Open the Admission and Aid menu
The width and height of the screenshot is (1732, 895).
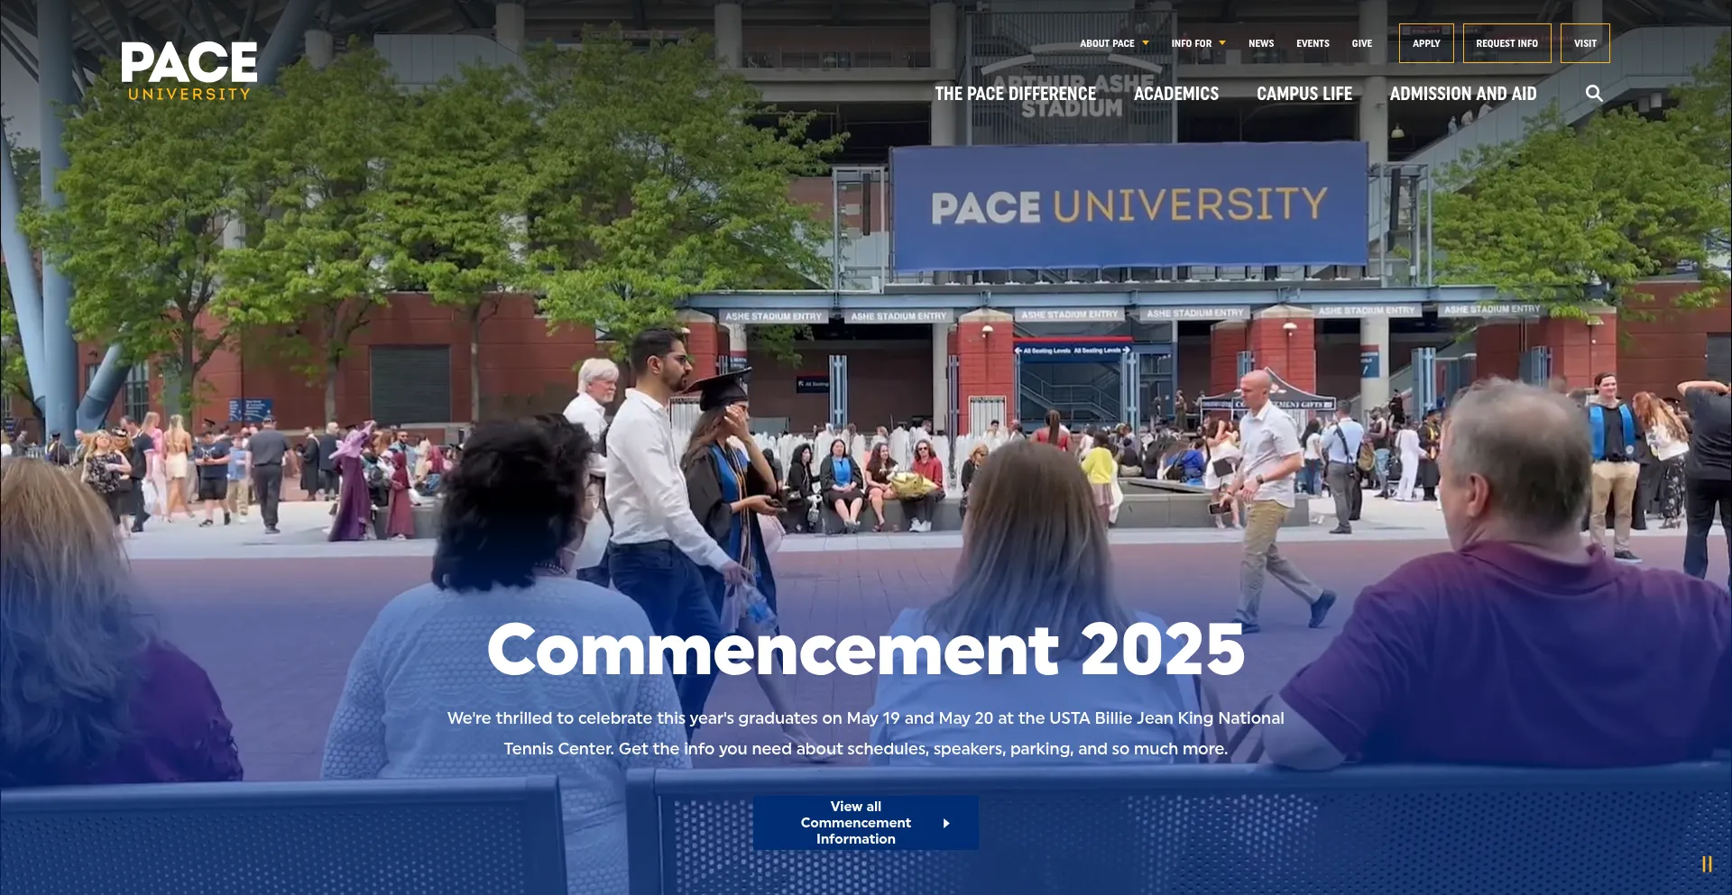click(1462, 94)
